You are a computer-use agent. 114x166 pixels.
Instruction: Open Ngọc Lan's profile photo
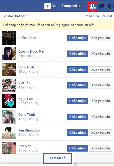point(9,101)
